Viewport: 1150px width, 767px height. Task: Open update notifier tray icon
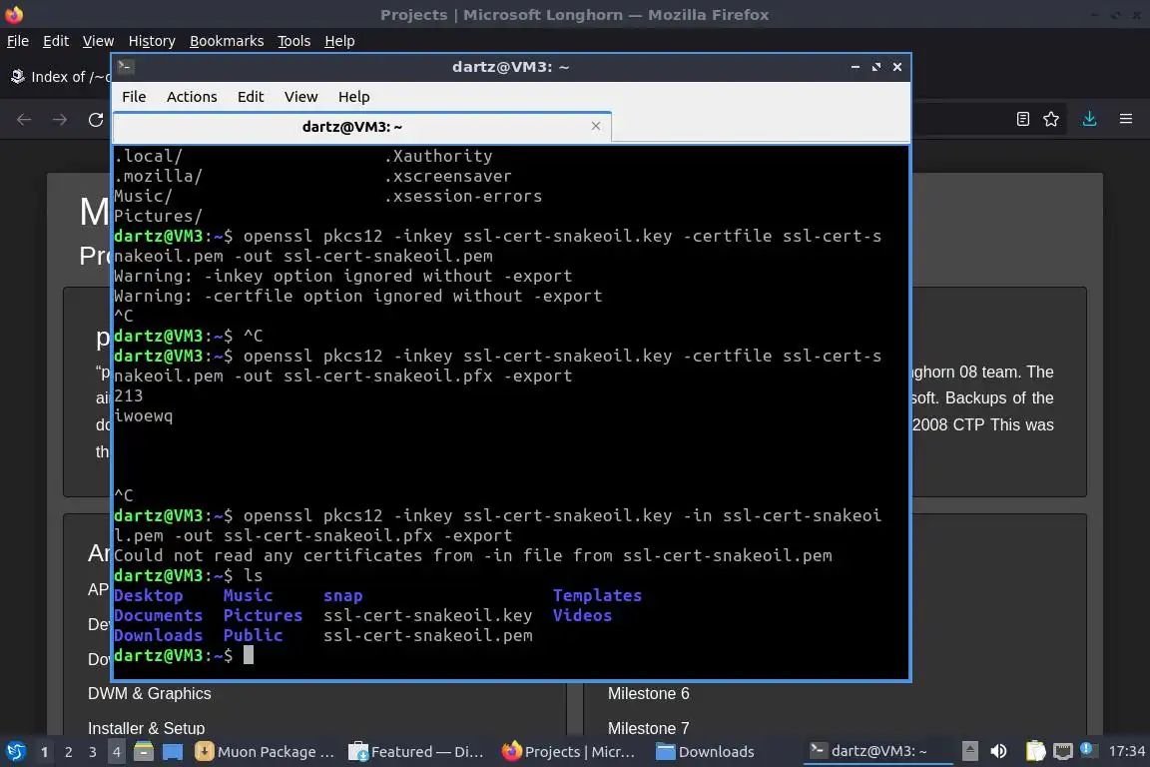point(1088,749)
